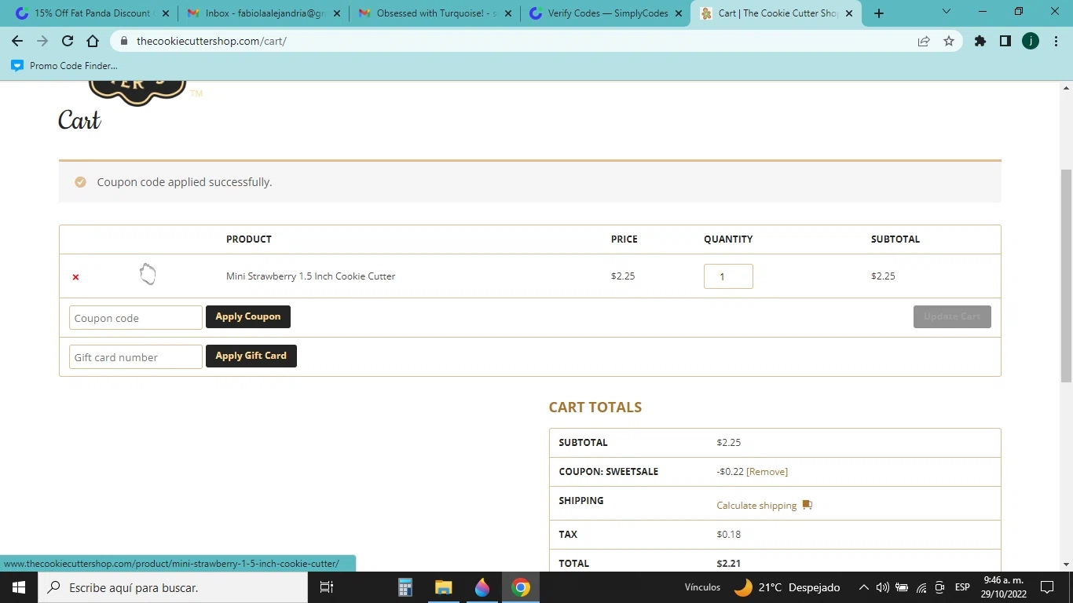Switch ESP keyboard language
The image size is (1073, 603).
pyautogui.click(x=962, y=587)
